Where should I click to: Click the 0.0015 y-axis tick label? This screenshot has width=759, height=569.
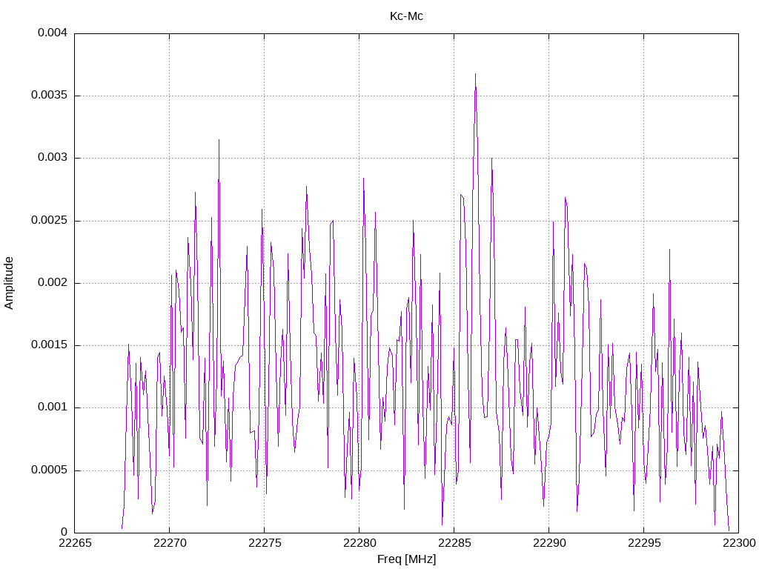tap(50, 345)
